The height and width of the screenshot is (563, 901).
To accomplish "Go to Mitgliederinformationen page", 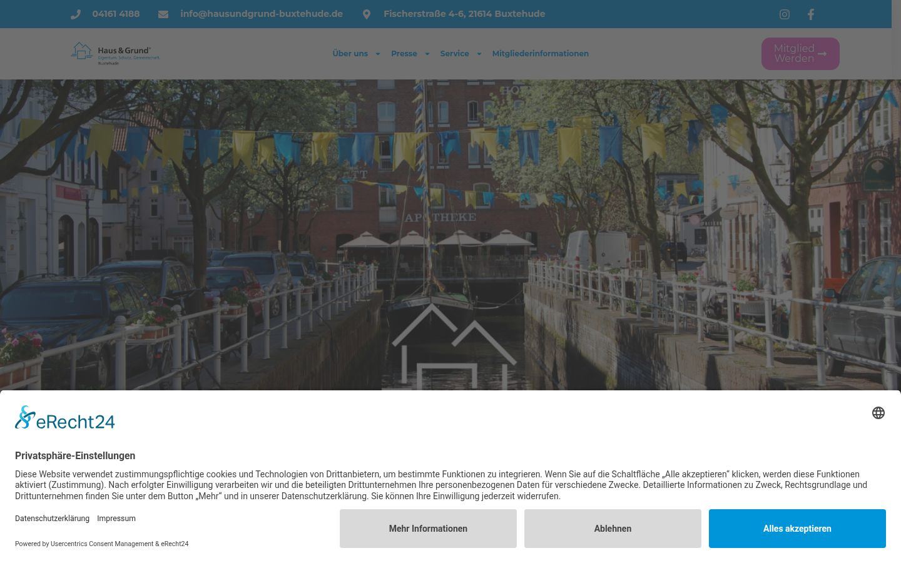I will [x=541, y=54].
